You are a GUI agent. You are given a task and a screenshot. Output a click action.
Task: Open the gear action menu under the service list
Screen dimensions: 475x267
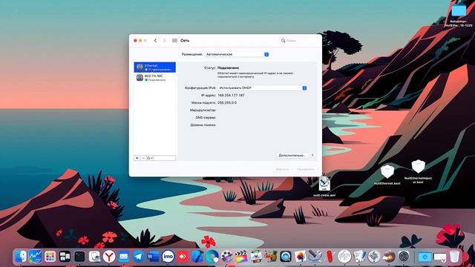(x=150, y=158)
